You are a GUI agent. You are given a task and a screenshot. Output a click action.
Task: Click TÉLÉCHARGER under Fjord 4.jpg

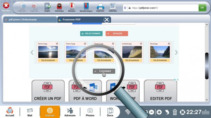tap(48, 60)
